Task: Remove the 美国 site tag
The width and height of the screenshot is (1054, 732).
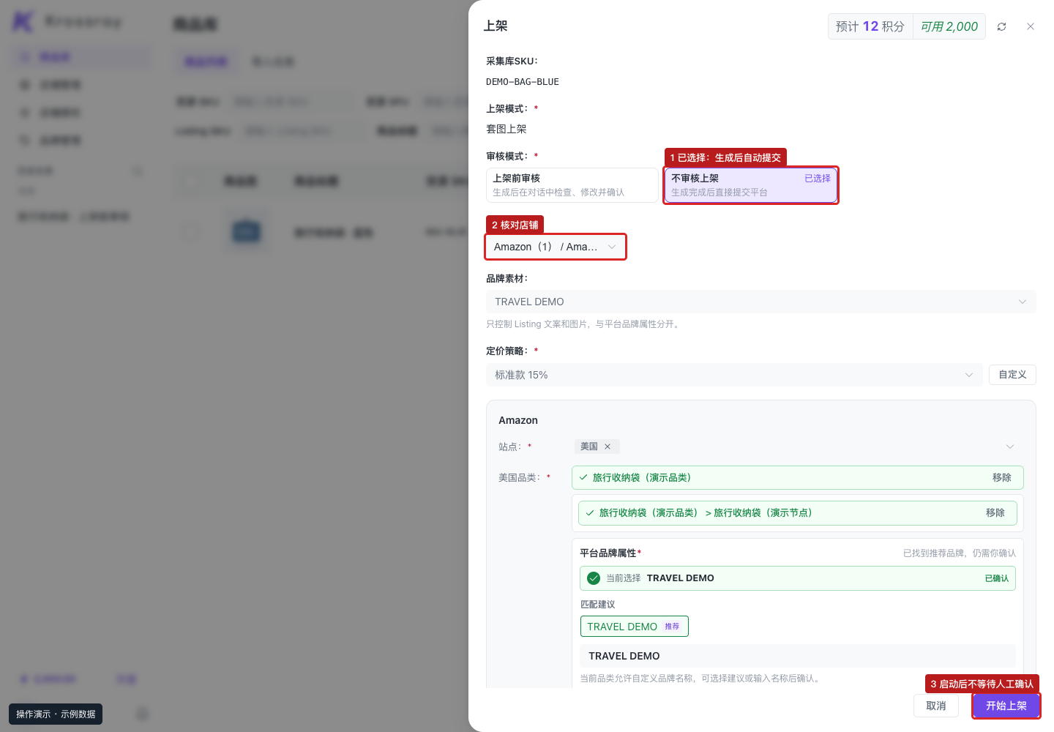Action: pos(608,447)
